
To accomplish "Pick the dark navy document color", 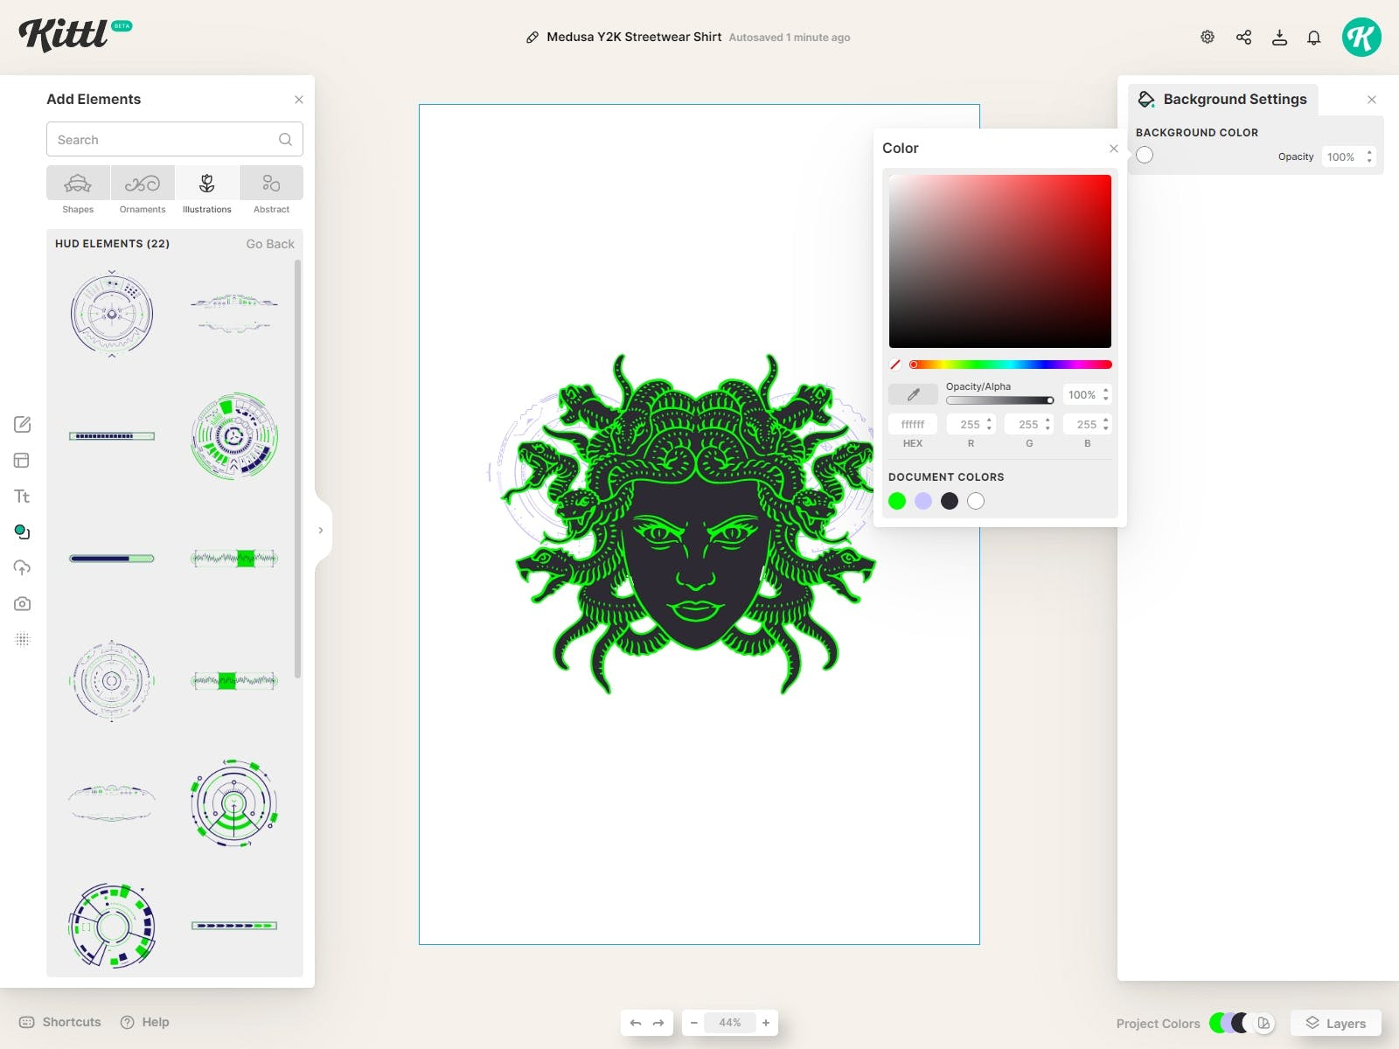I will tap(950, 501).
